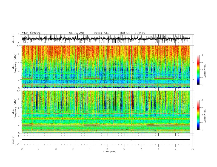Click time axis tick label '8'
The width and height of the screenshot is (217, 167).
(x=158, y=149)
